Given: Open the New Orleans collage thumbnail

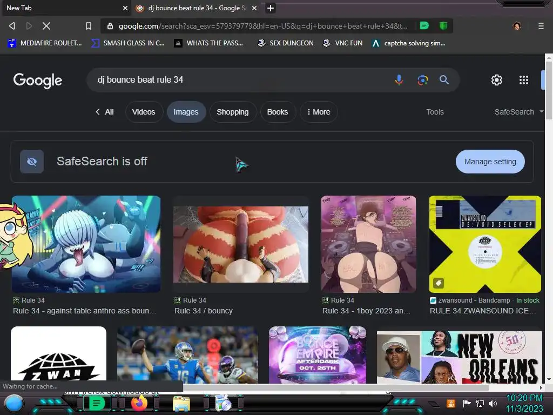Looking at the screenshot, I should (459, 357).
